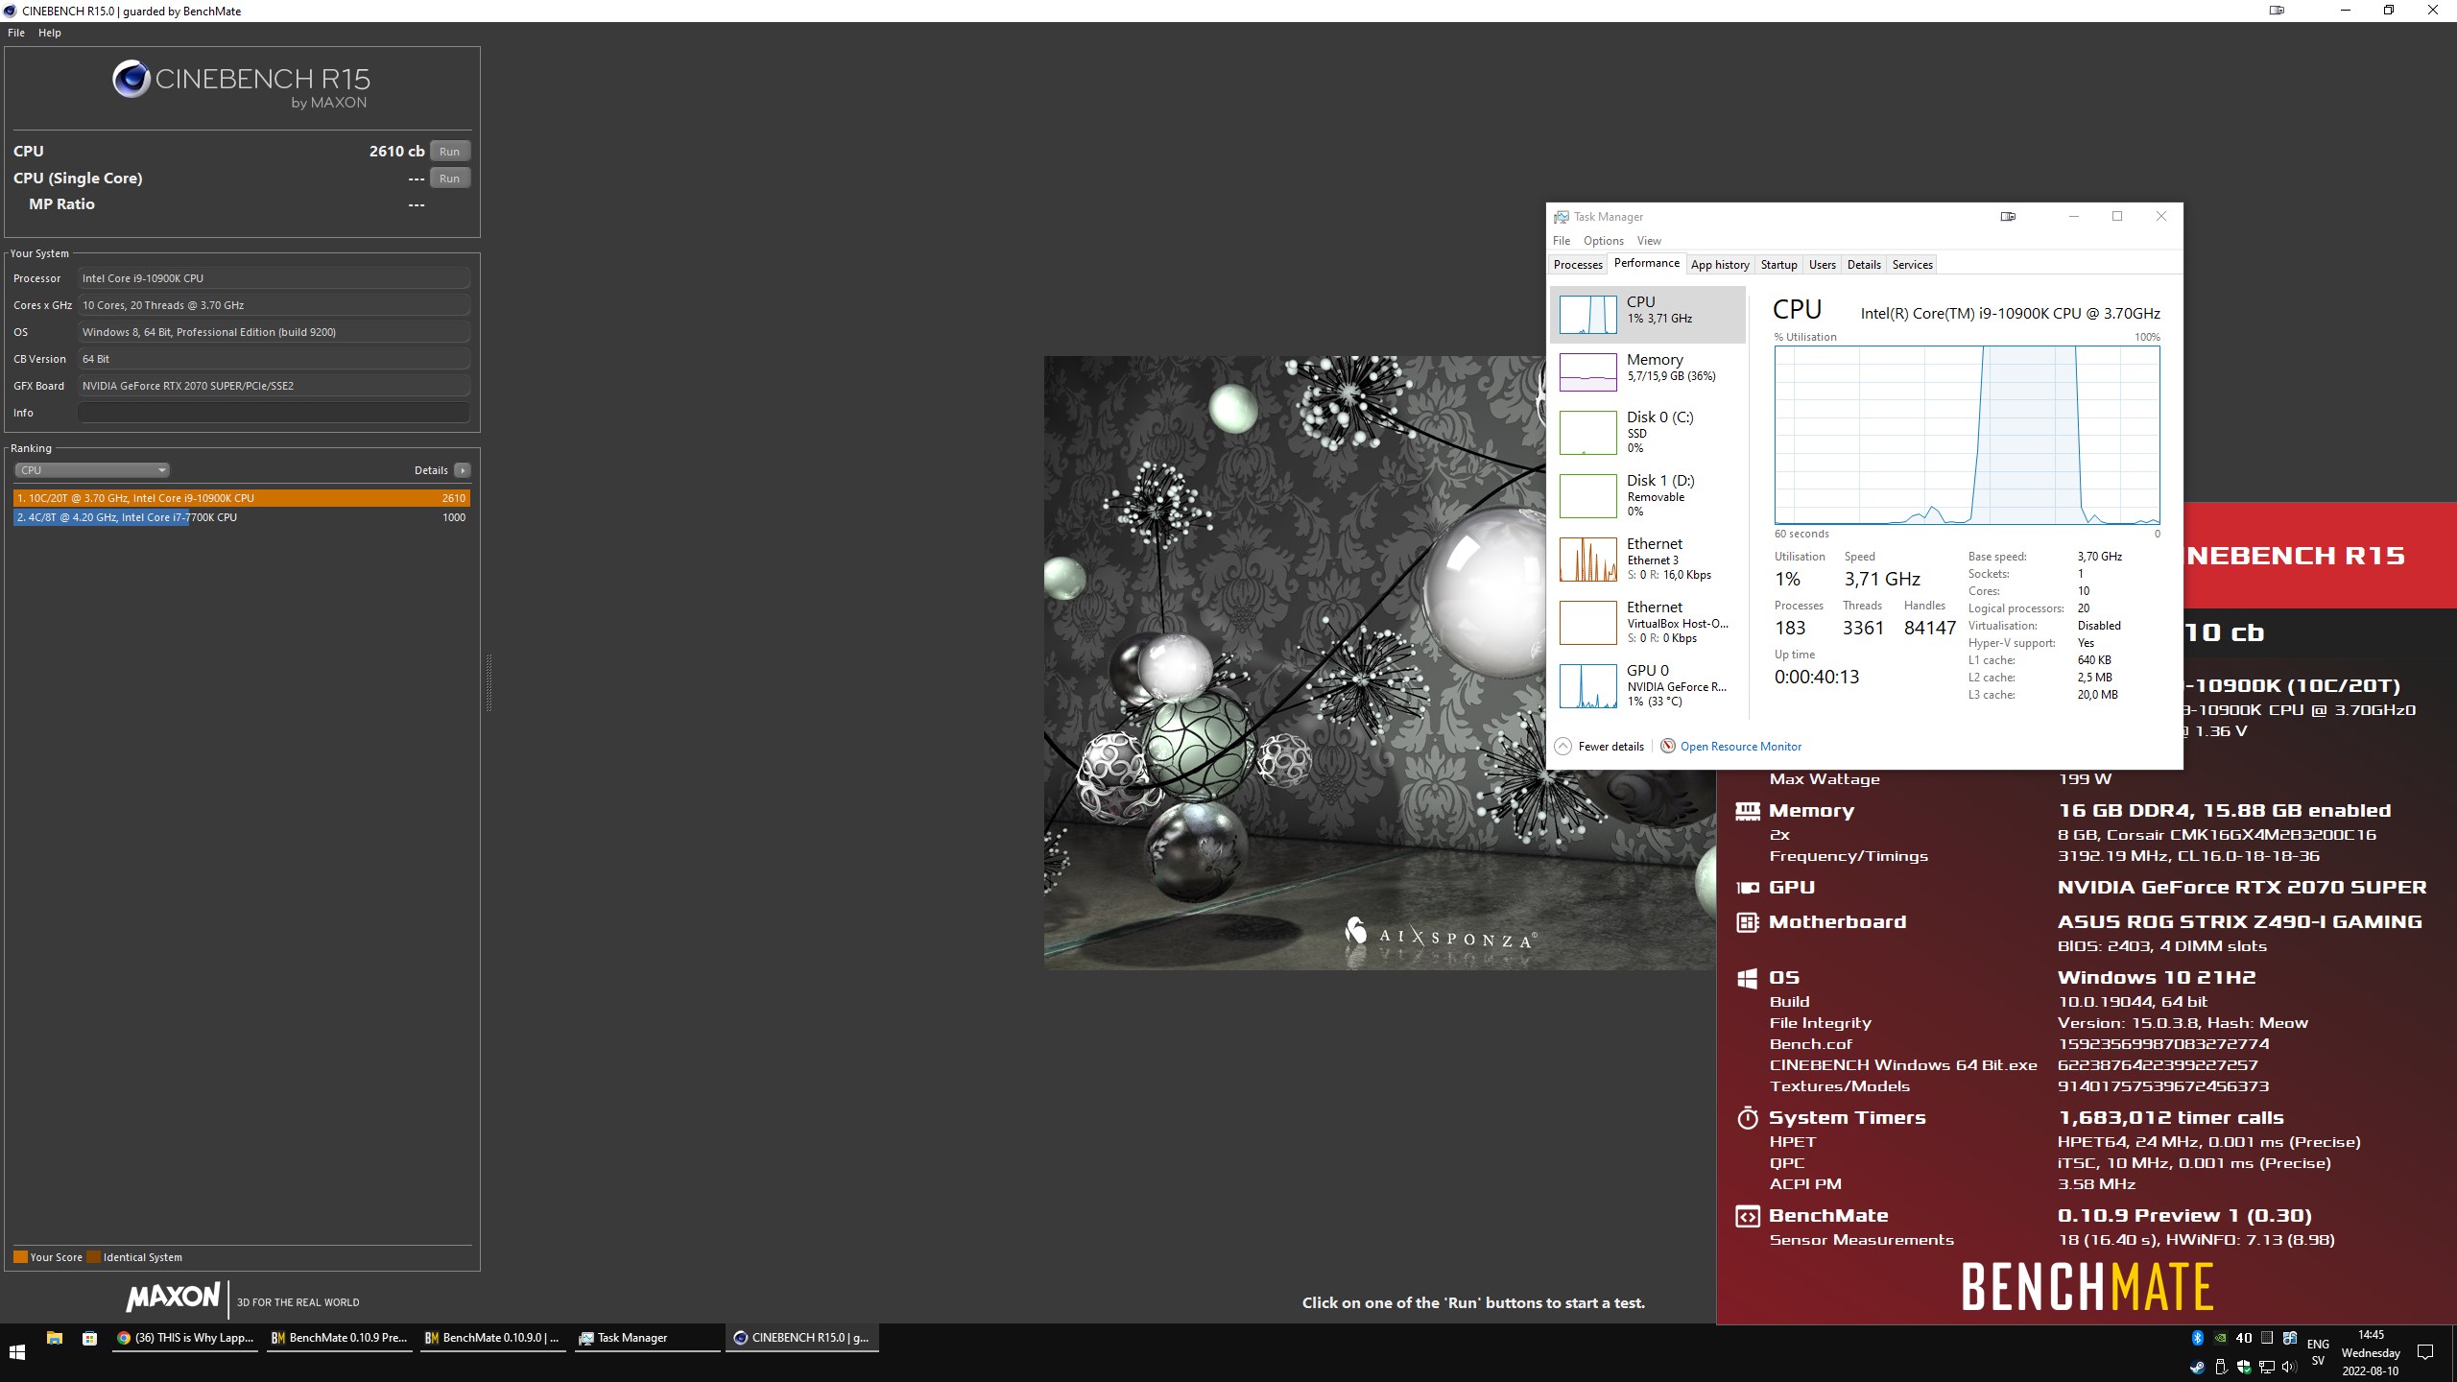Image resolution: width=2457 pixels, height=1382 pixels.
Task: Open Task Manager's View menu
Action: tap(1649, 241)
